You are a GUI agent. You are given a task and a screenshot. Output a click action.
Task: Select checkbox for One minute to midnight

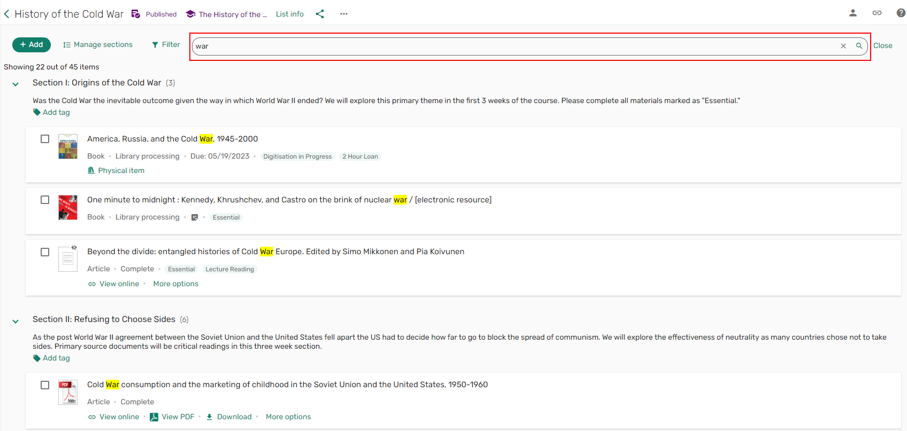[45, 200]
